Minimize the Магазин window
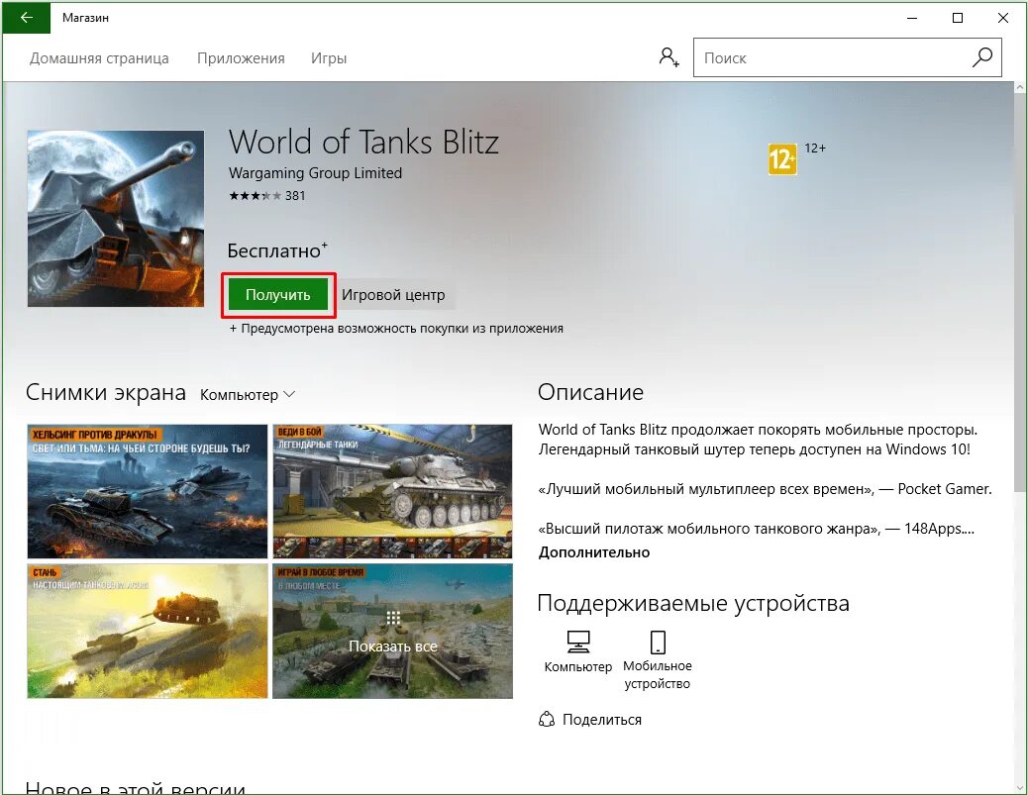 [x=912, y=18]
